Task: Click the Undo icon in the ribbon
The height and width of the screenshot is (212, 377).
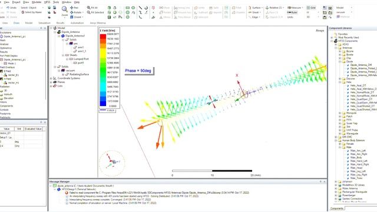Action: pos(8,8)
